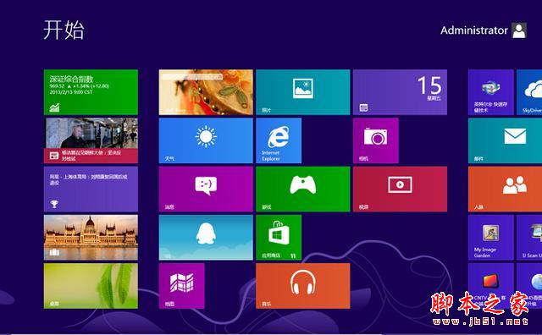This screenshot has width=542, height=335.
Task: Open the SkyDrive cloud tile
Action: pos(529,92)
